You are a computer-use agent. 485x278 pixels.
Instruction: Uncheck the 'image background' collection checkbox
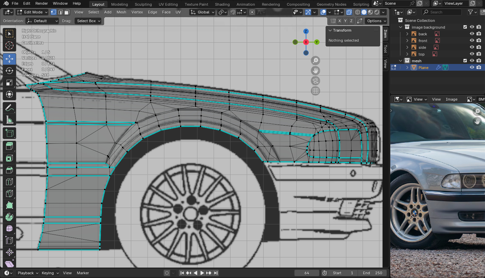coord(465,27)
